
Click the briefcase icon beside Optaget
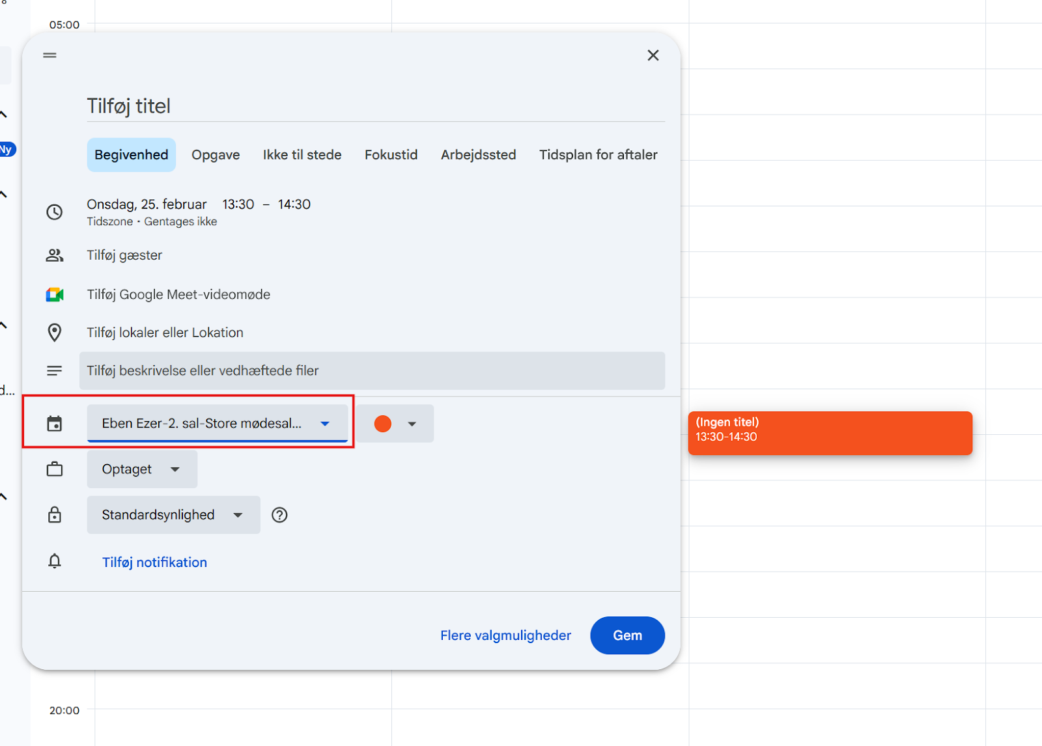[55, 469]
